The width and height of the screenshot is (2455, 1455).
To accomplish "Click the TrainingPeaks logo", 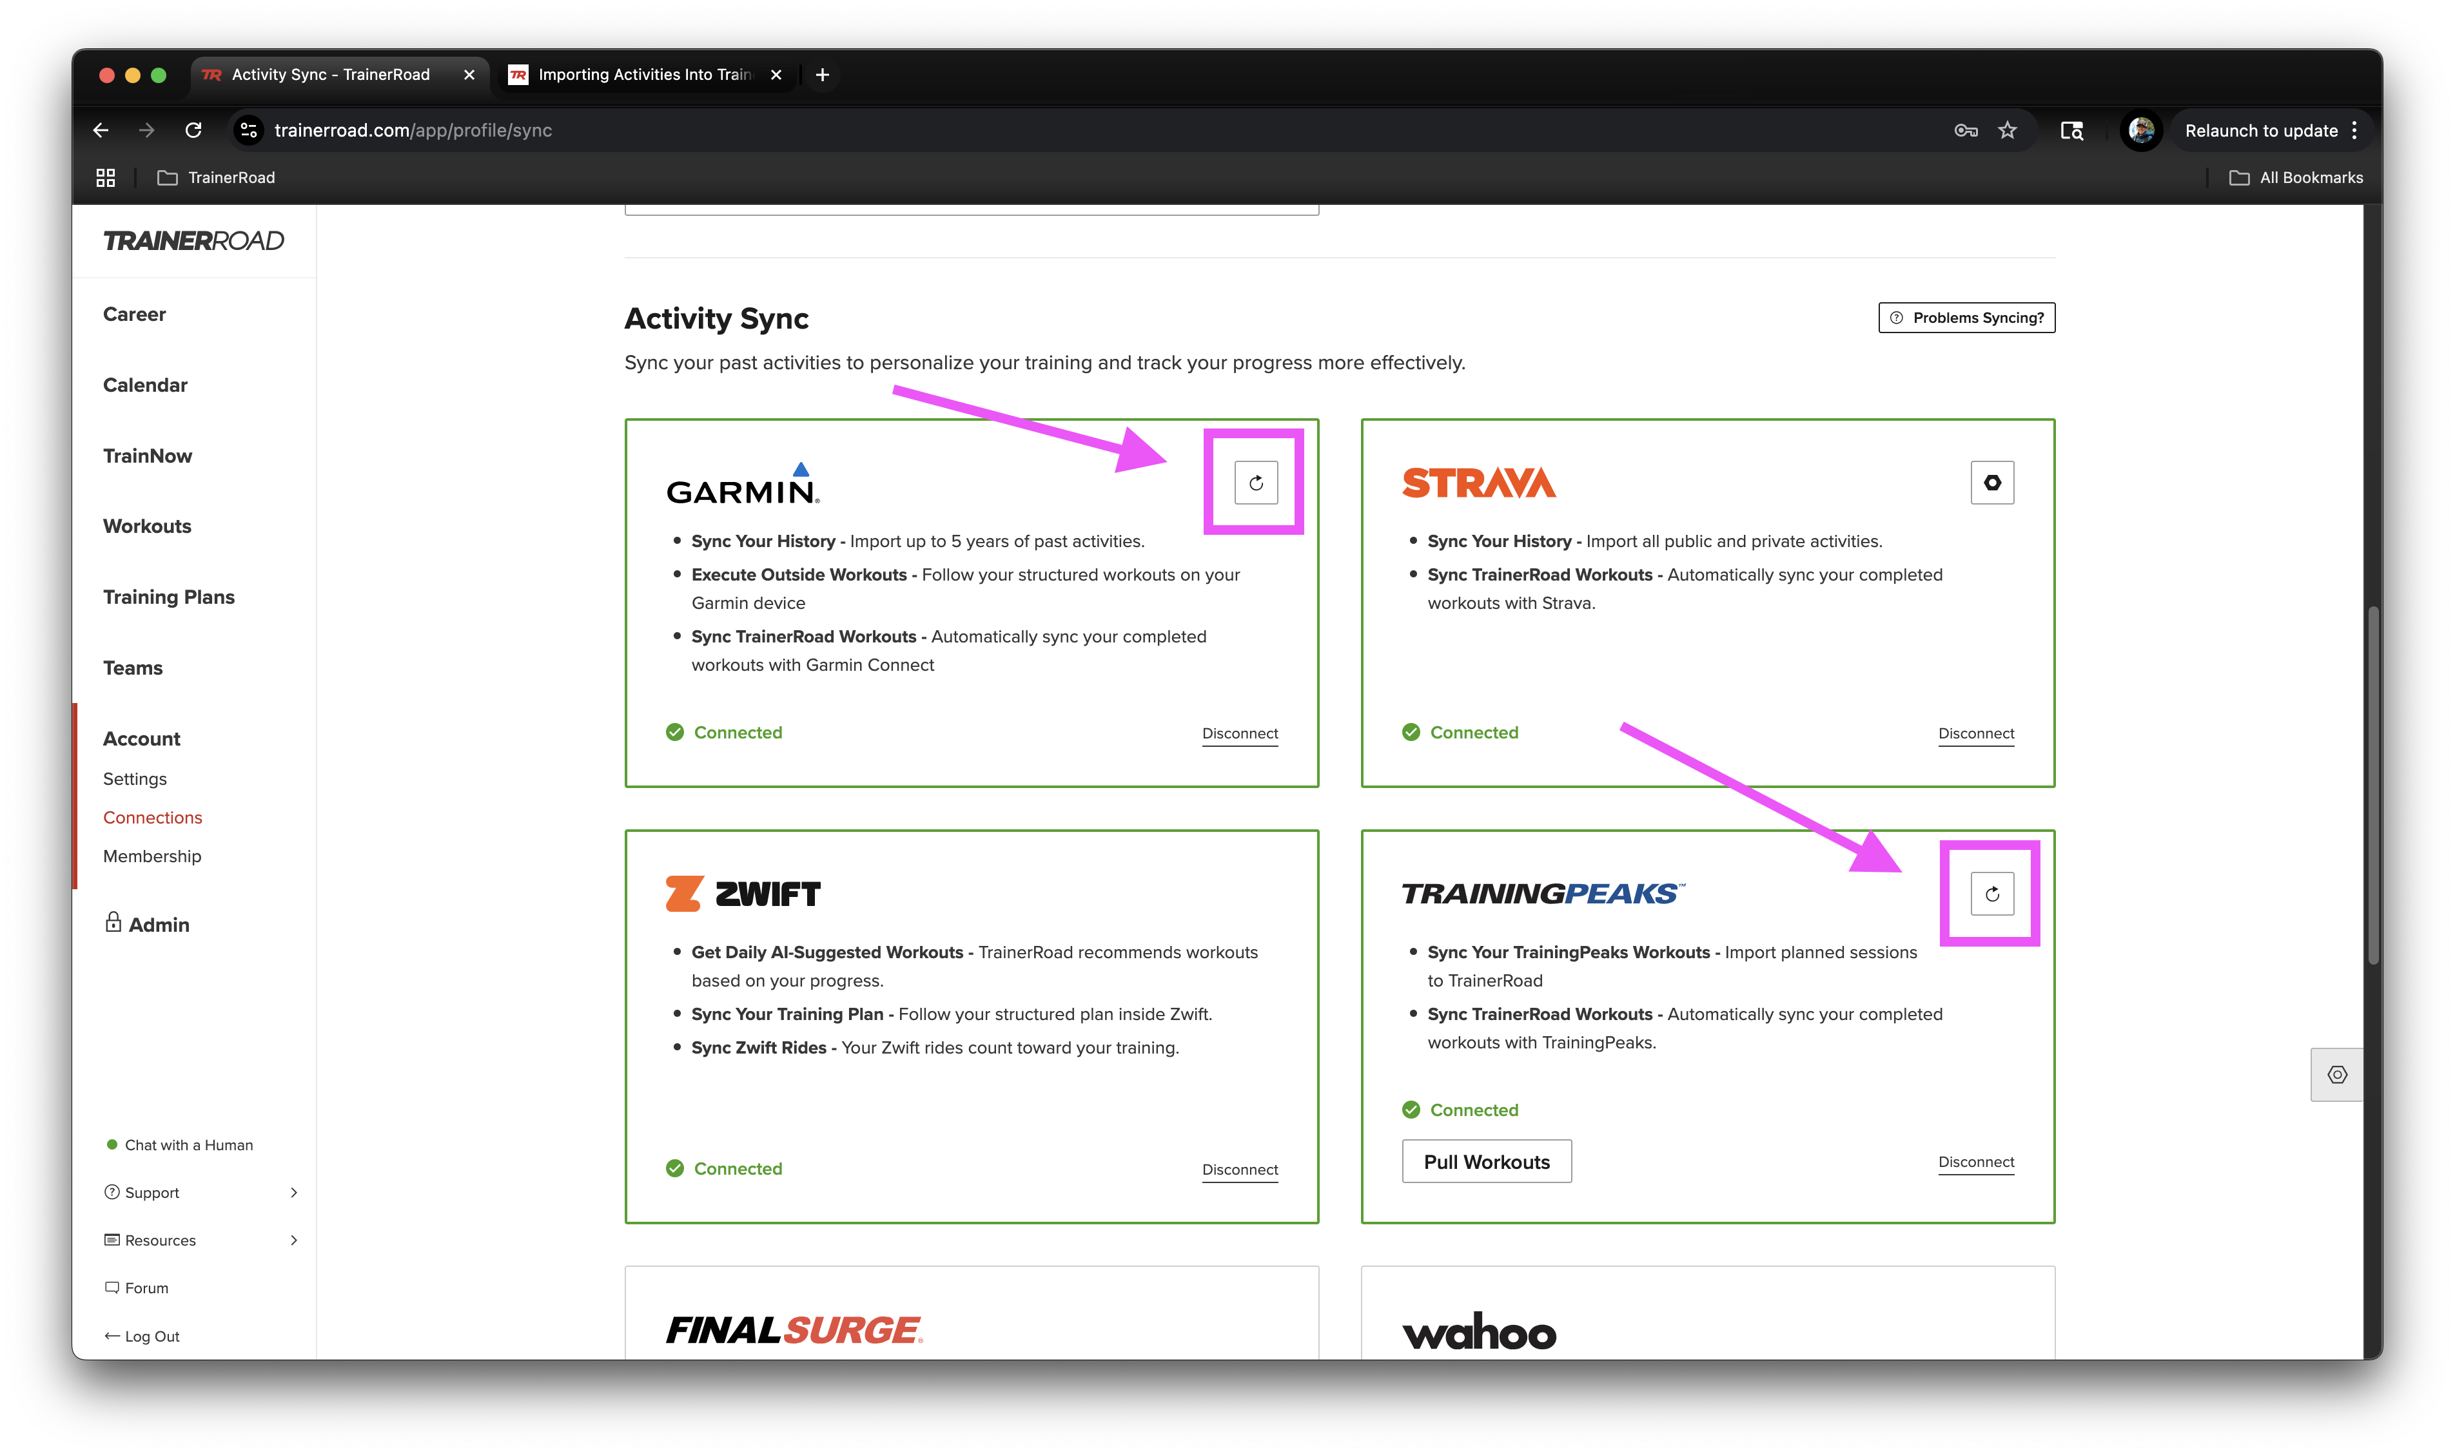I will point(1543,893).
